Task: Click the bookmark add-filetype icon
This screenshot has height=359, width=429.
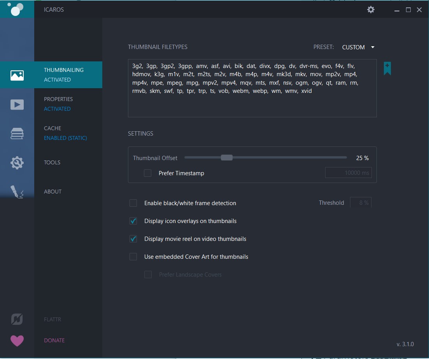Action: tap(387, 68)
